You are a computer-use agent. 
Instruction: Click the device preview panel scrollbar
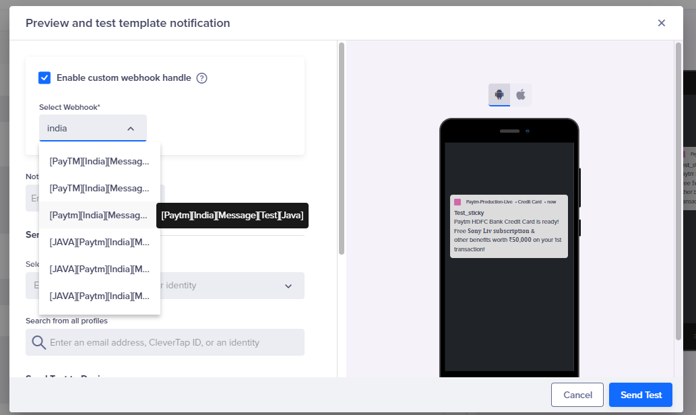coord(678,191)
